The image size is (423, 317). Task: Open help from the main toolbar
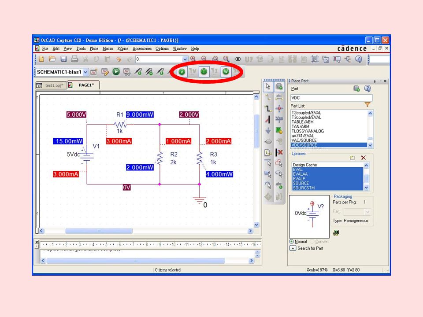[359, 59]
